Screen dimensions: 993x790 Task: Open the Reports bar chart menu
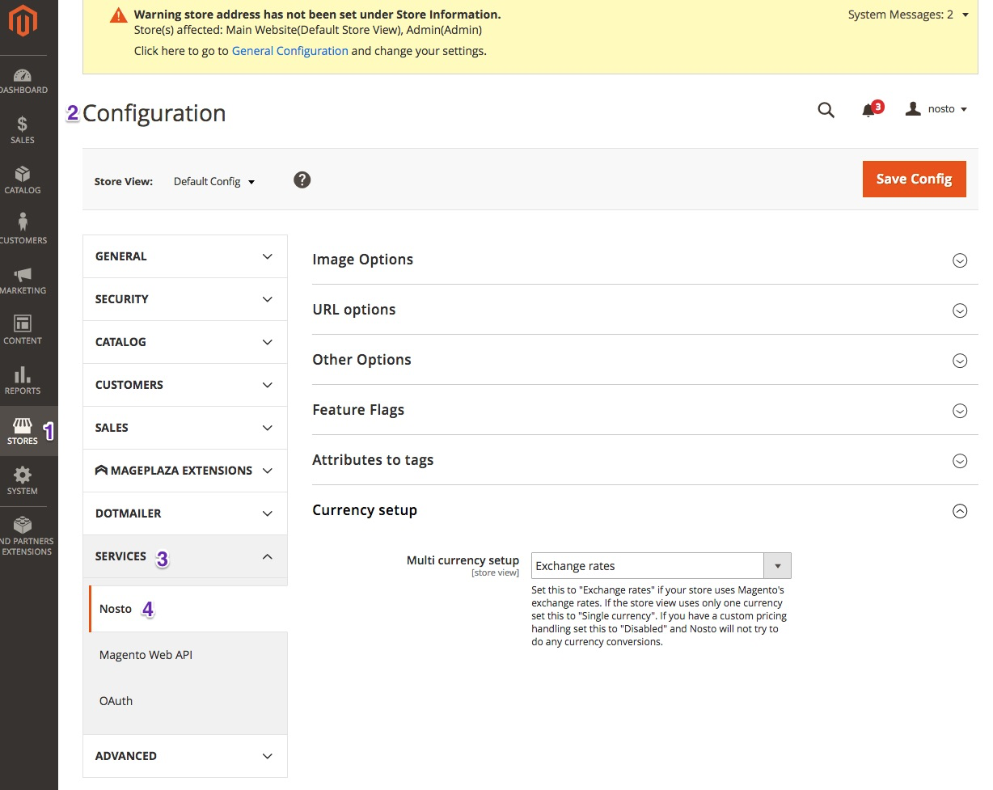[x=23, y=382]
